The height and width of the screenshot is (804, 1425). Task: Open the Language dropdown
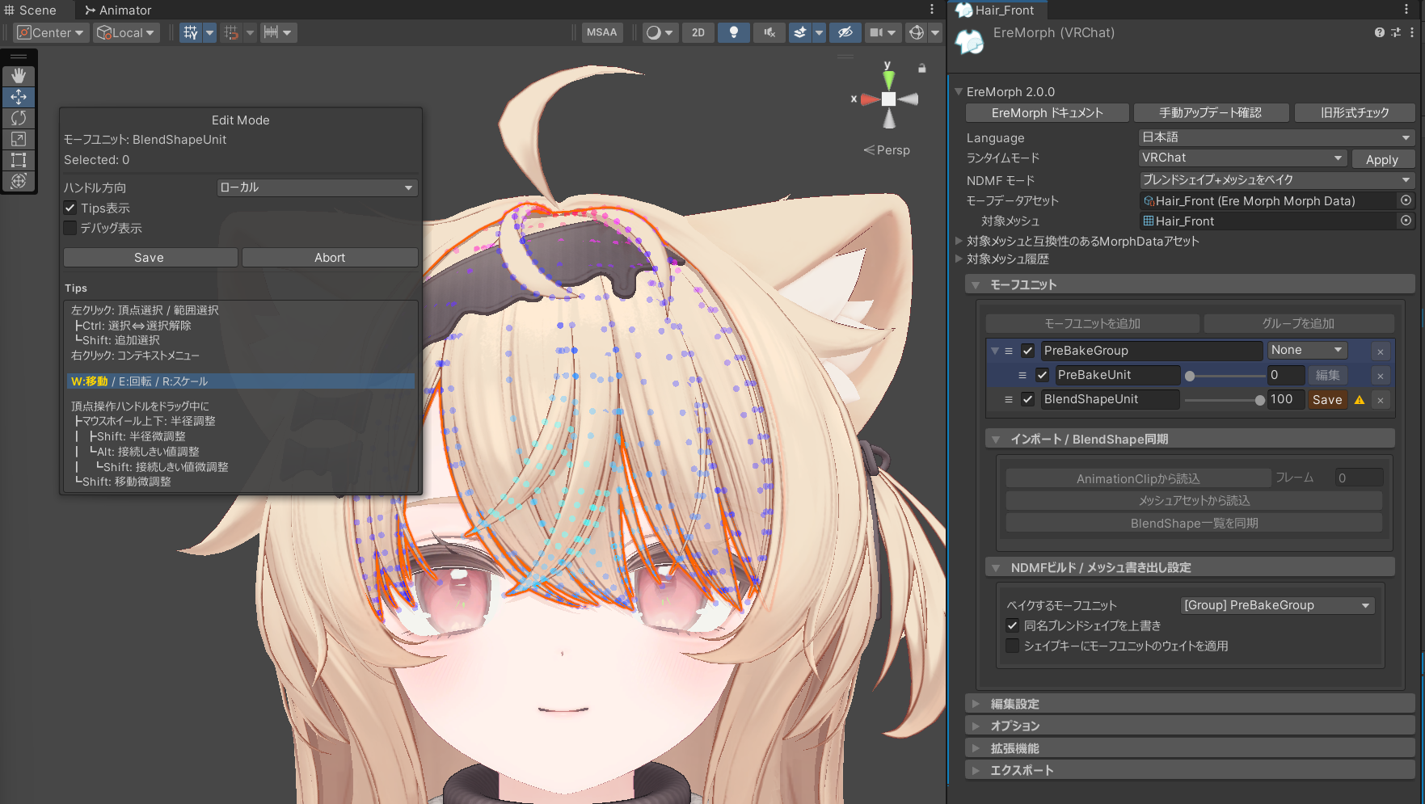(x=1276, y=137)
